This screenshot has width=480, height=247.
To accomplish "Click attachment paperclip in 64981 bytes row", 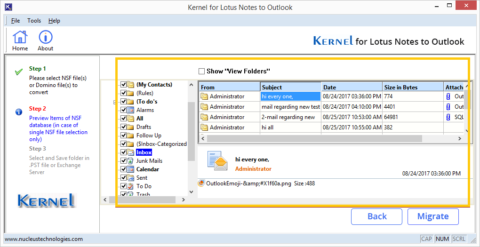I will pos(448,117).
